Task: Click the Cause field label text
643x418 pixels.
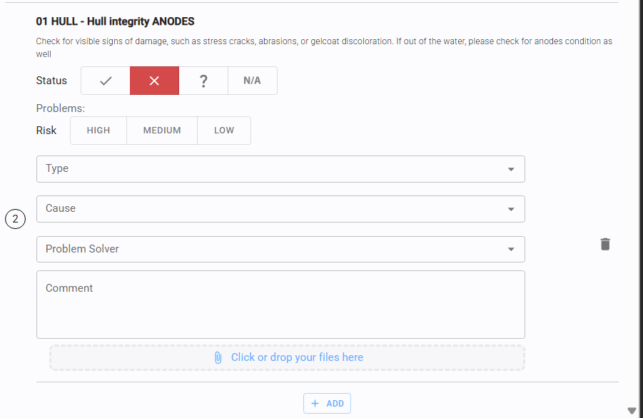Action: (x=61, y=208)
